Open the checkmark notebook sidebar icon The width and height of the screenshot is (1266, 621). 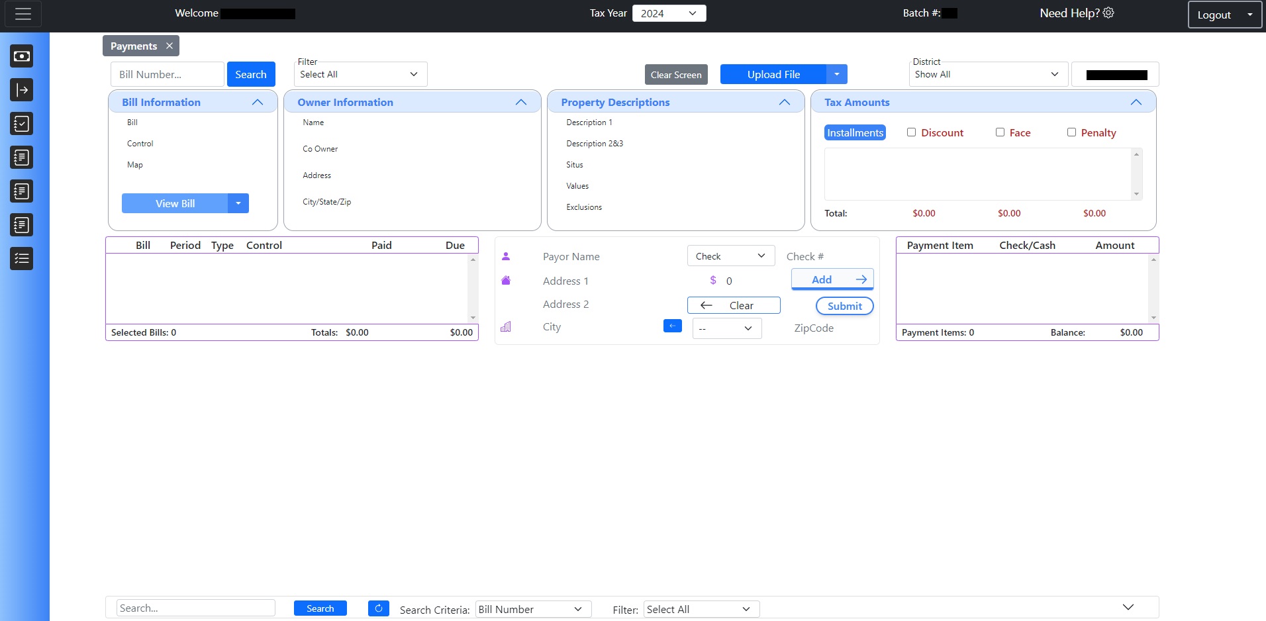tap(22, 124)
